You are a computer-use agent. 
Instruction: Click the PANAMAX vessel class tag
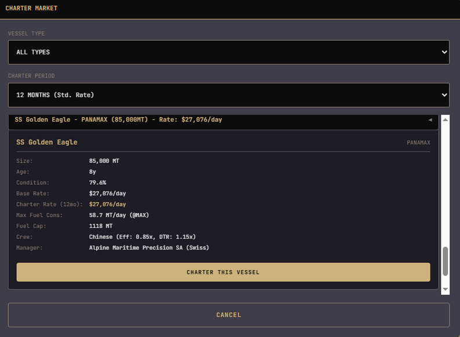point(418,142)
